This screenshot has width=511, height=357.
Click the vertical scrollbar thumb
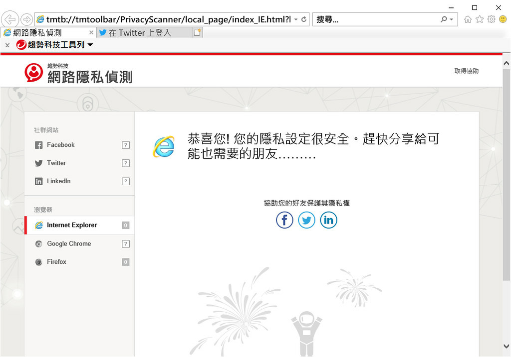coord(507,174)
